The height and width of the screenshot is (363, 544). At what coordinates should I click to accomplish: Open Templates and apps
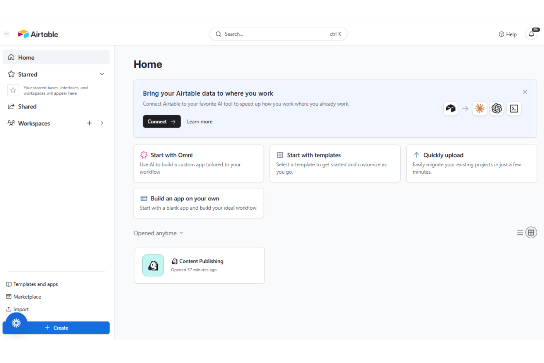(x=32, y=284)
